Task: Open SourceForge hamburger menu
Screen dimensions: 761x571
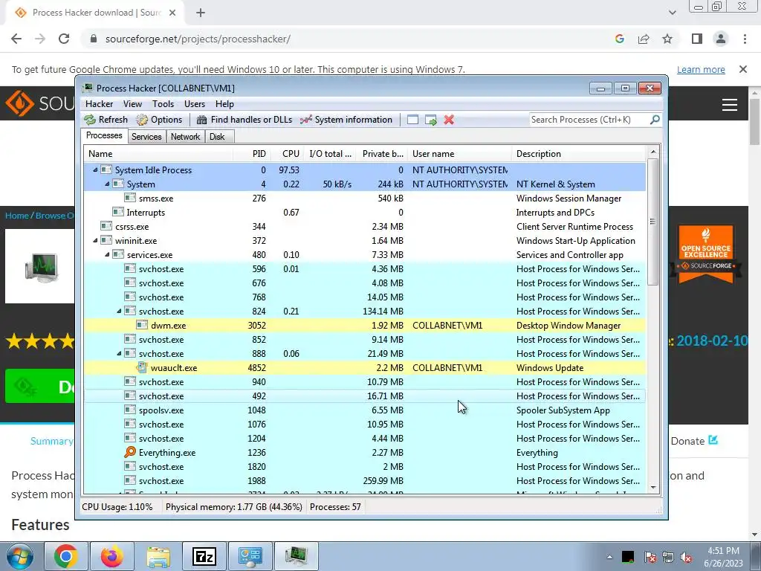Action: [x=730, y=104]
